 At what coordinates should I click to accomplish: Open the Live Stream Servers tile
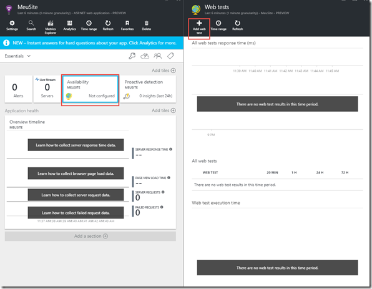pyautogui.click(x=47, y=89)
